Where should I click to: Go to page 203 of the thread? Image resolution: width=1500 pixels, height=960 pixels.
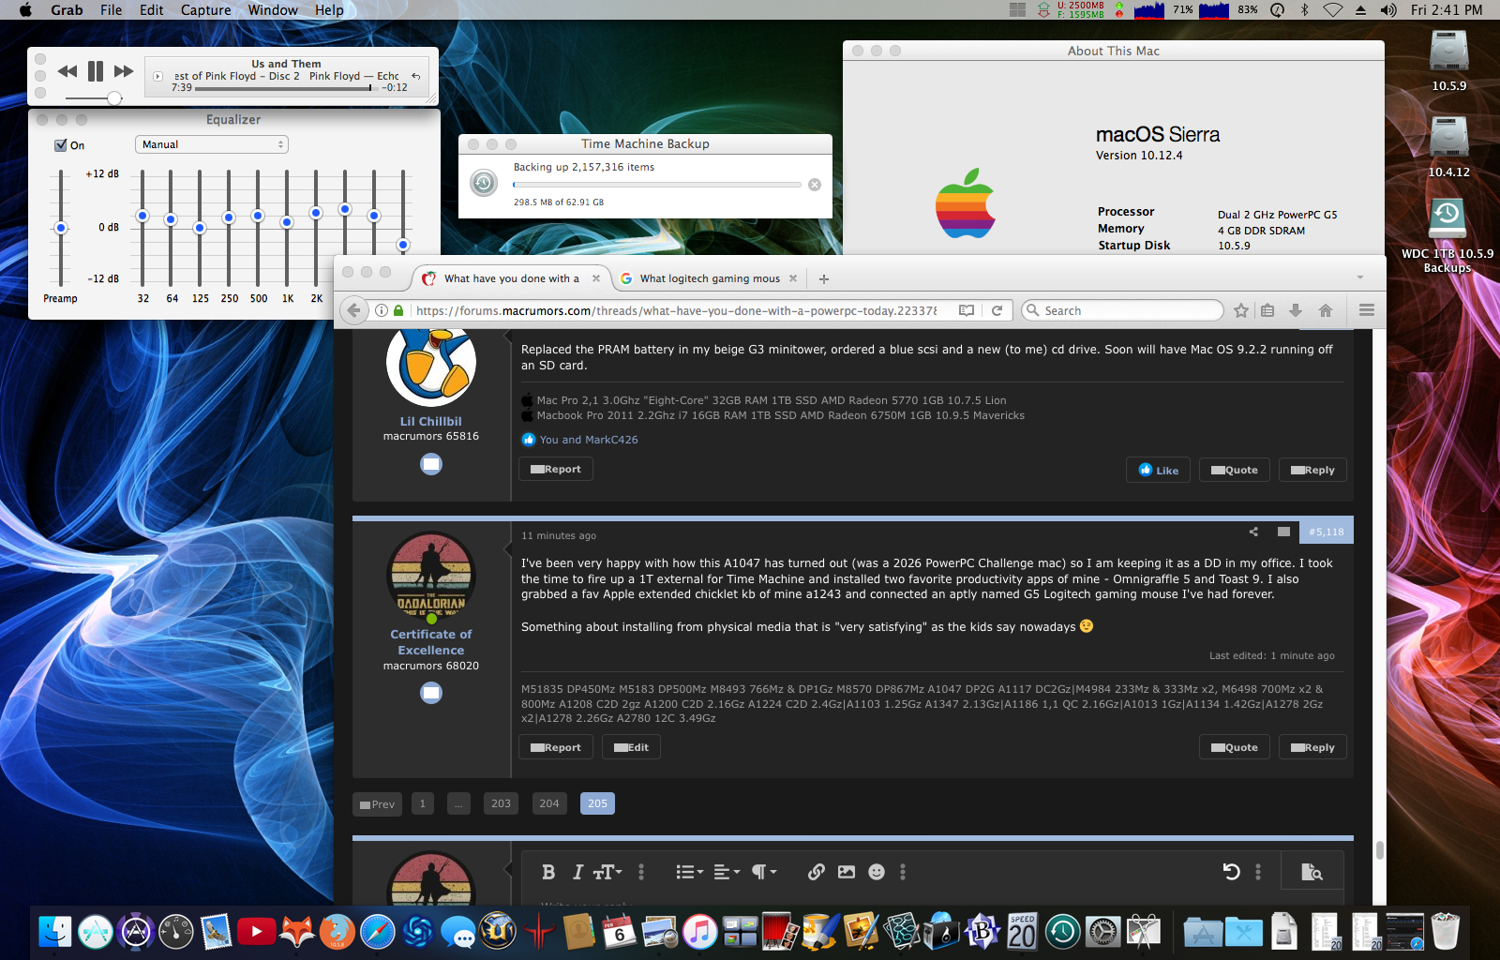pos(502,803)
